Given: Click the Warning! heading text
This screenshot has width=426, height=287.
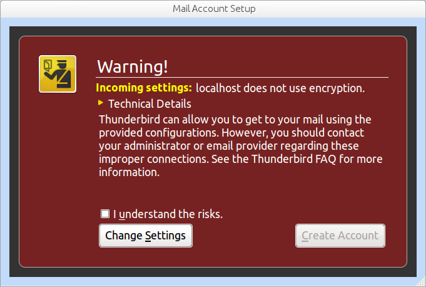Looking at the screenshot, I should [x=133, y=66].
